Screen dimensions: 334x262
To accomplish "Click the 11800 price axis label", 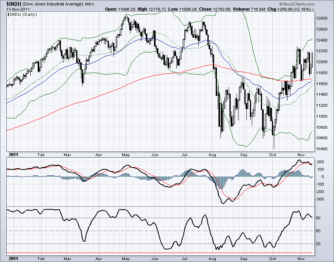I will coord(321,73).
